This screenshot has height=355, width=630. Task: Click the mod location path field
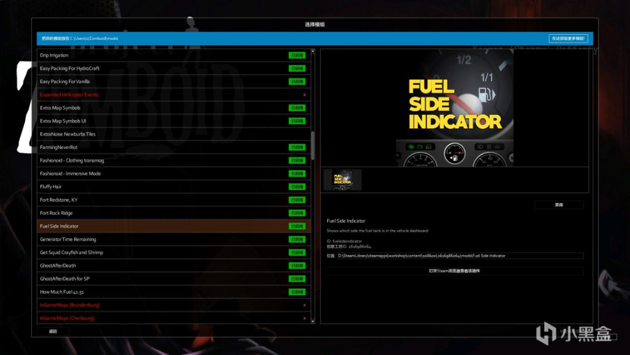pyautogui.click(x=460, y=255)
